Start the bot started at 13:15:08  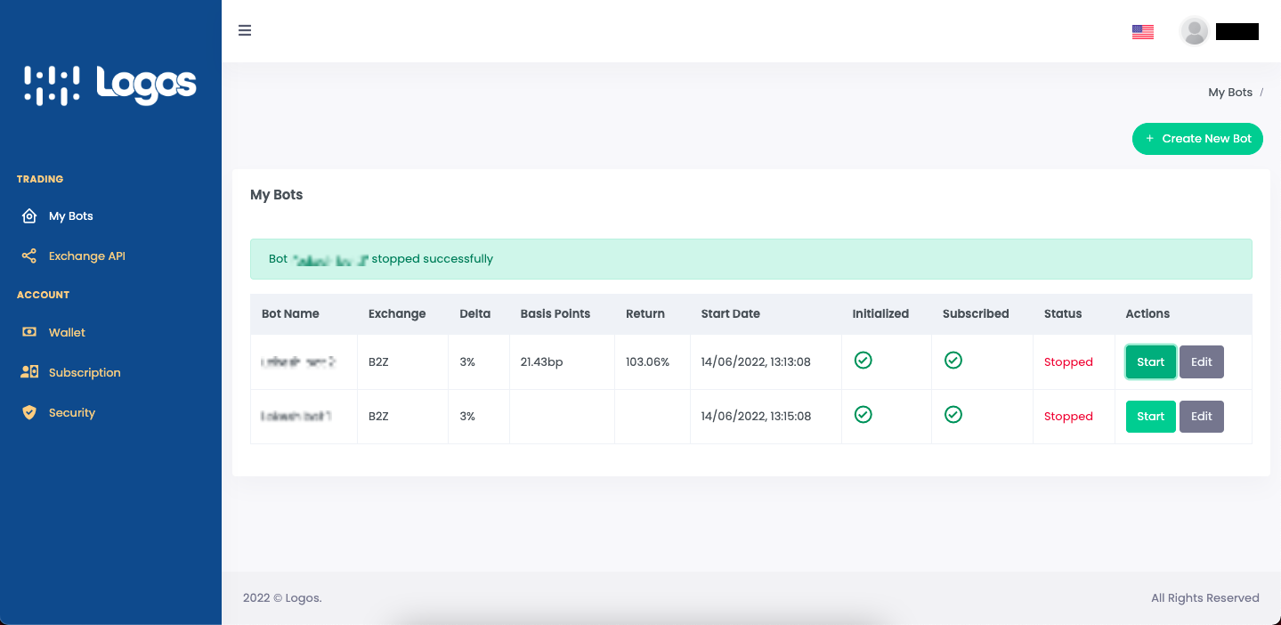pyautogui.click(x=1151, y=417)
